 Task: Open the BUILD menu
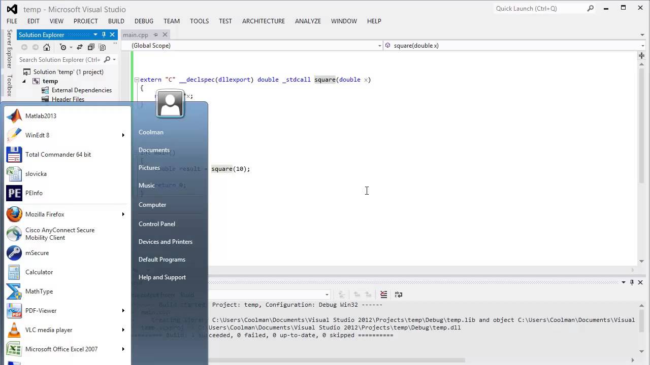click(116, 21)
